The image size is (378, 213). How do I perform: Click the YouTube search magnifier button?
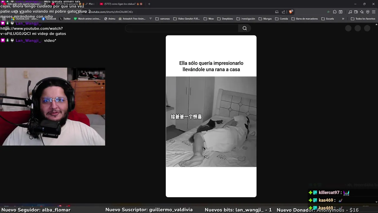[245, 28]
